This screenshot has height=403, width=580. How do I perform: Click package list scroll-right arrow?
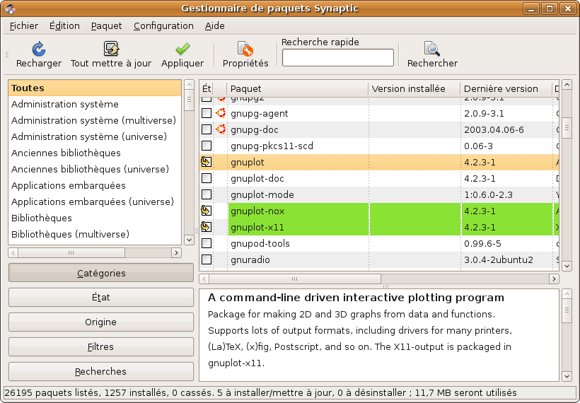pyautogui.click(x=554, y=279)
